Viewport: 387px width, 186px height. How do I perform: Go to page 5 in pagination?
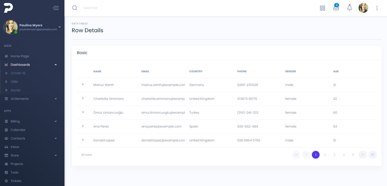point(353,155)
